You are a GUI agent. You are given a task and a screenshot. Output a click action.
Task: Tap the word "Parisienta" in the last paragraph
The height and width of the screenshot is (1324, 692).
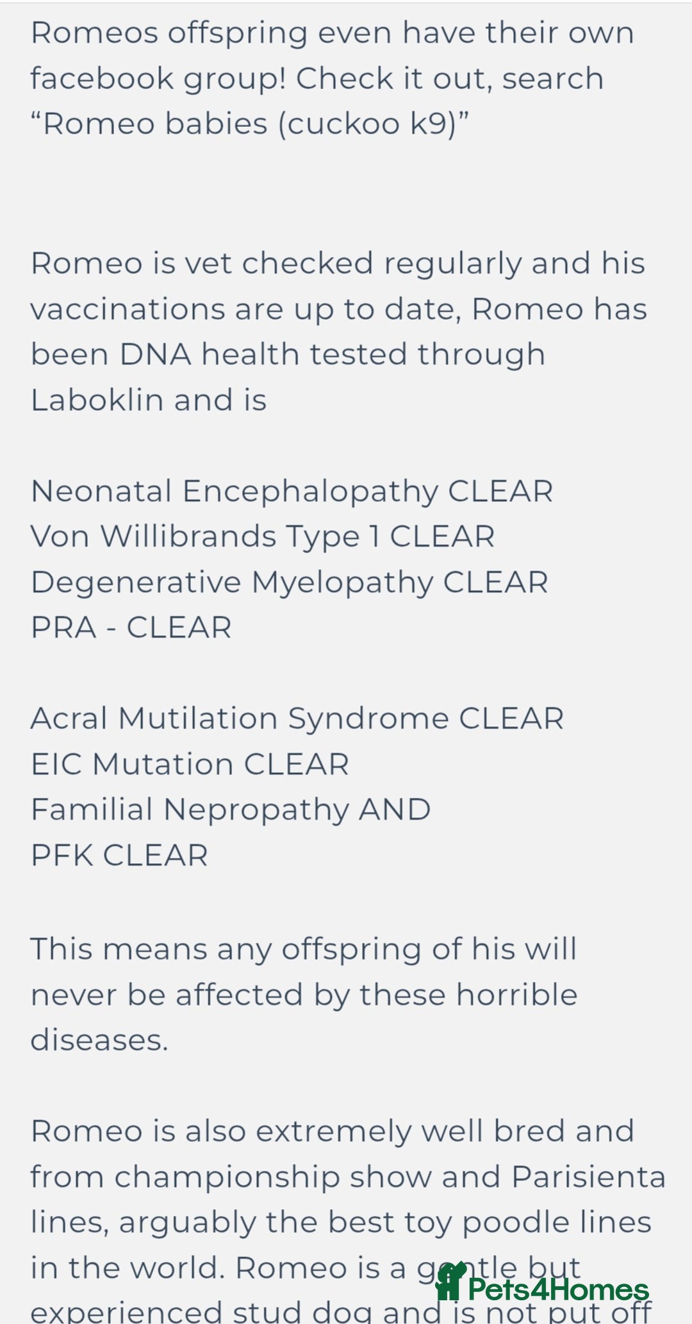click(x=588, y=1177)
